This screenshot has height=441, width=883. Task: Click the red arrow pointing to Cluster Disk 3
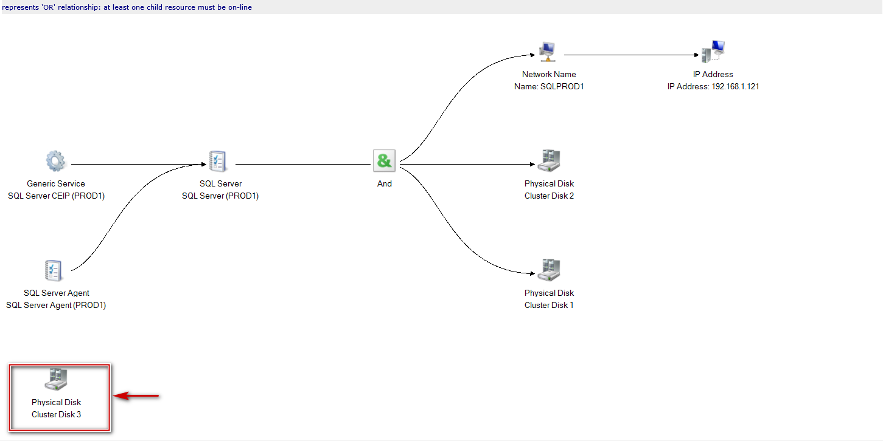137,397
